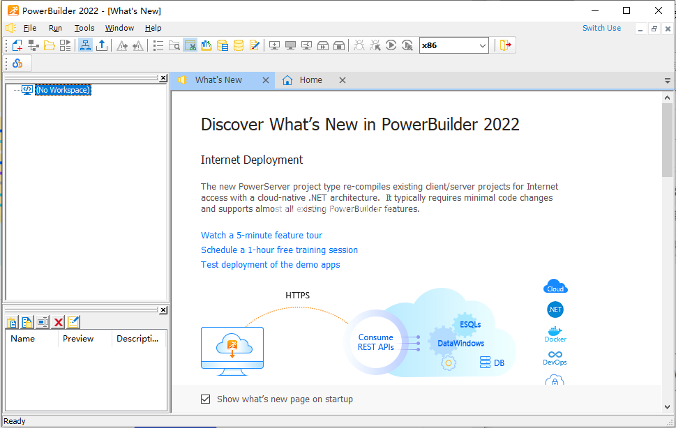
Task: Switch to the What's New tab
Action: tap(218, 80)
